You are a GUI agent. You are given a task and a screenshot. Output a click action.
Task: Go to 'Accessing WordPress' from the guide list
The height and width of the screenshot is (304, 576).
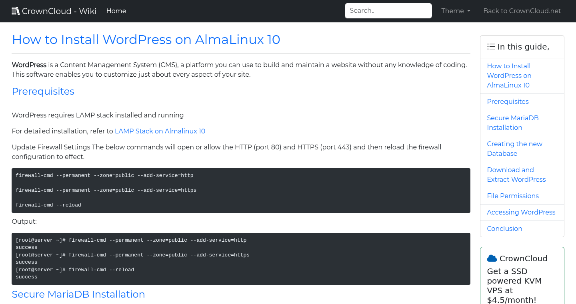point(521,212)
